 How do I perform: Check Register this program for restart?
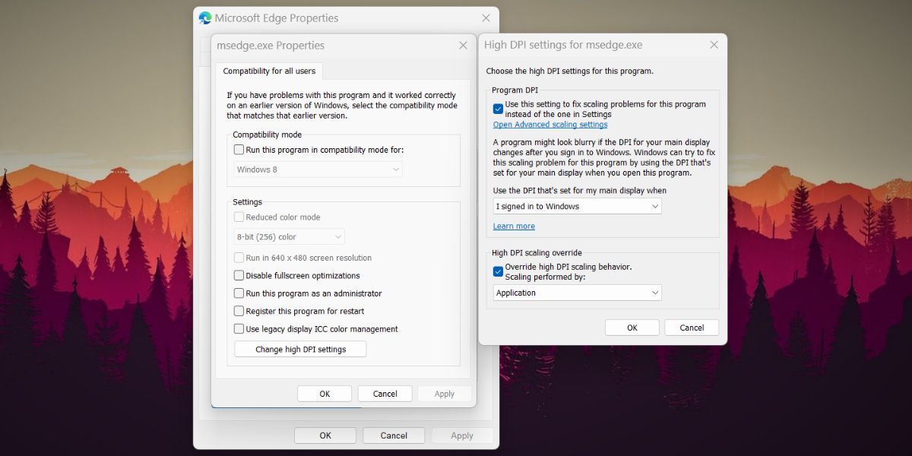point(239,312)
